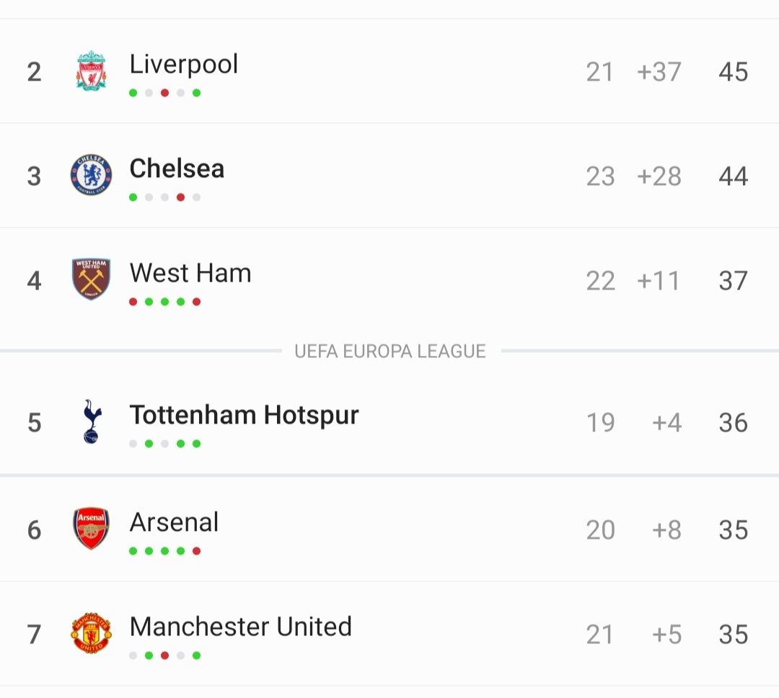
Task: Select Tottenham's 19 matches played value
Action: [601, 423]
